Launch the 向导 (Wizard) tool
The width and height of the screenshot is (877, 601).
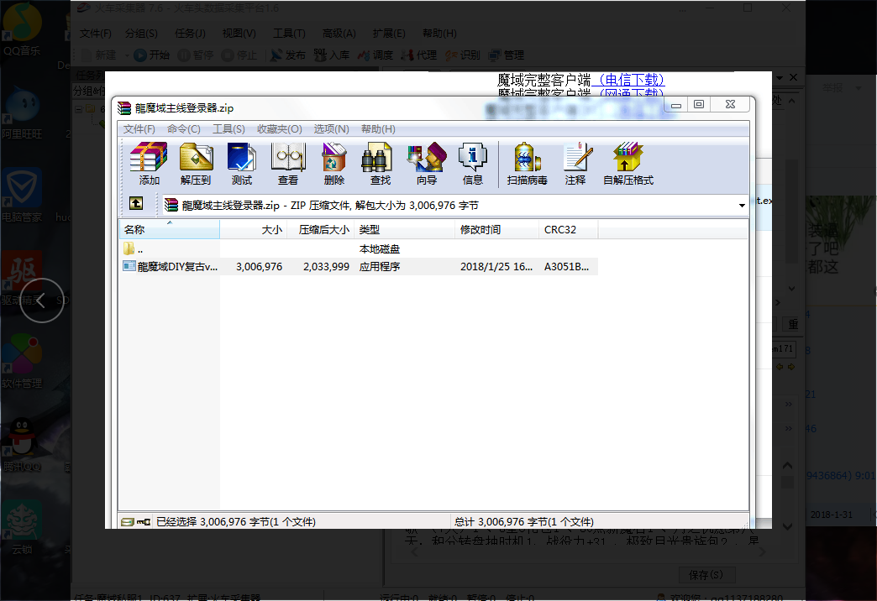point(426,164)
